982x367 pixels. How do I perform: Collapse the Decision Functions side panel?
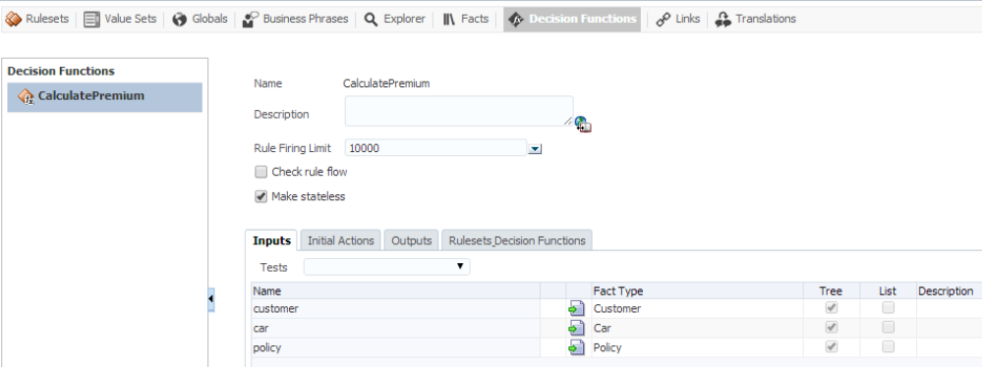click(211, 299)
